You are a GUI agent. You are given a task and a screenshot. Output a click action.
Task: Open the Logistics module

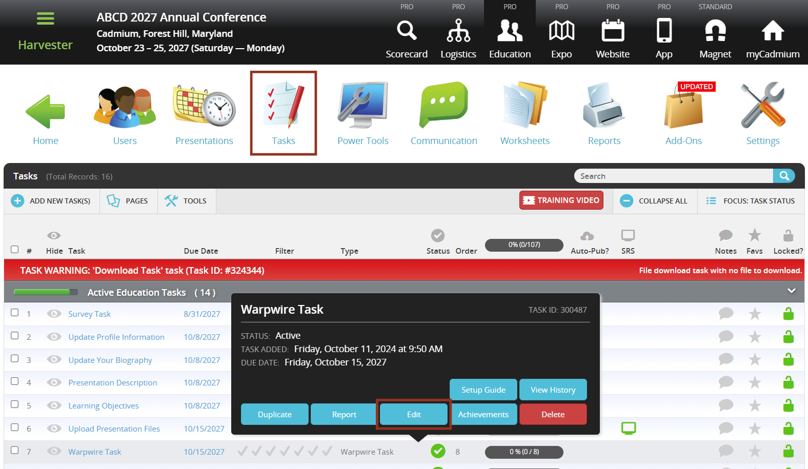pos(458,39)
